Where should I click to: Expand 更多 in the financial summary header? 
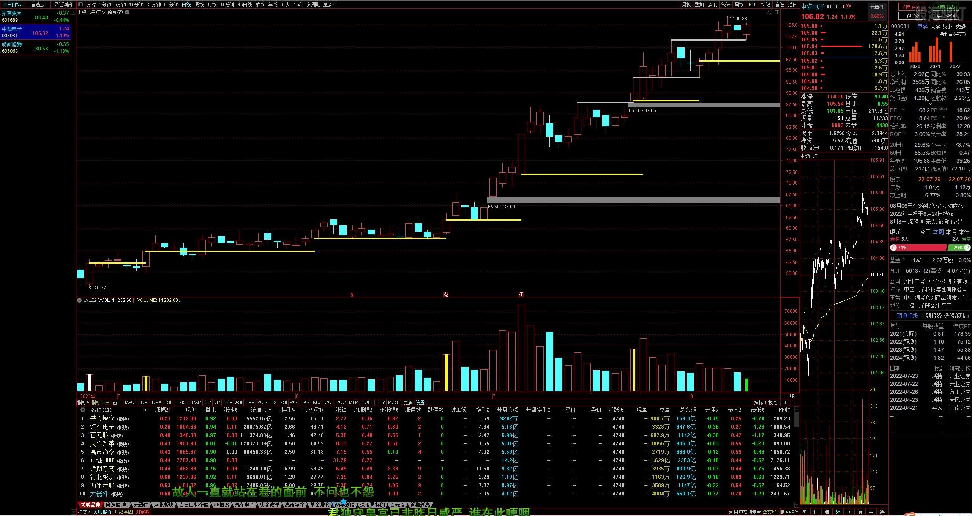tap(963, 26)
